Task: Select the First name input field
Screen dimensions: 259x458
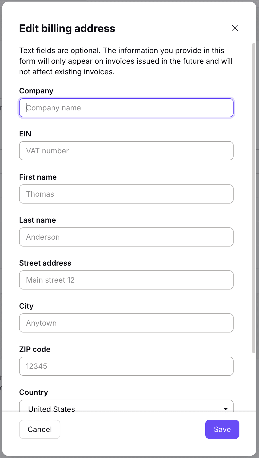Action: tap(126, 194)
